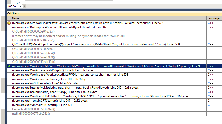Click line number 97 in editor margin

(18, 2)
